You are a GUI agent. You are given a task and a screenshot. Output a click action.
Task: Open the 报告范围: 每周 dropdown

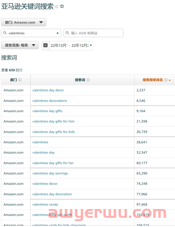click(20, 45)
